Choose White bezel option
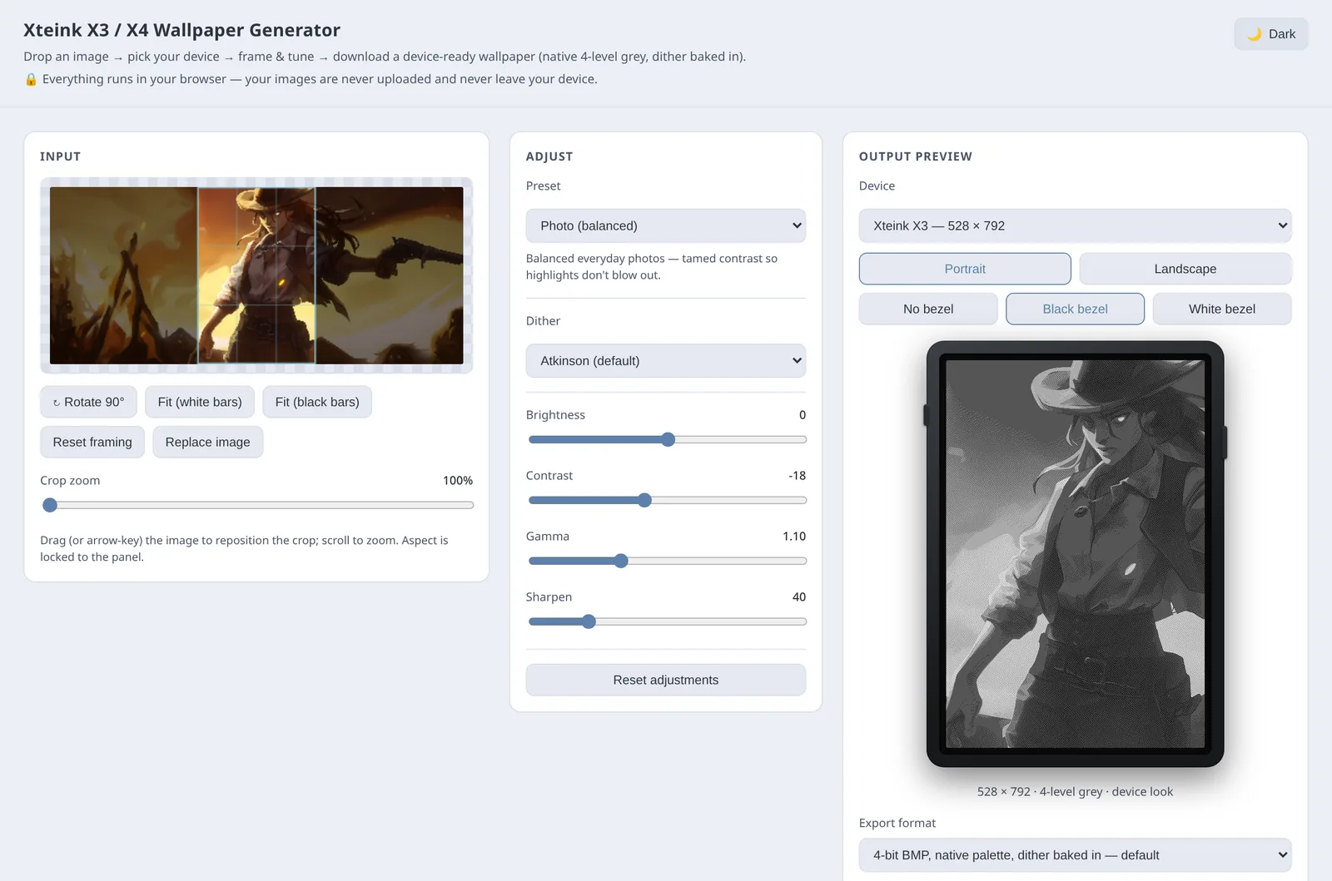 click(1222, 309)
